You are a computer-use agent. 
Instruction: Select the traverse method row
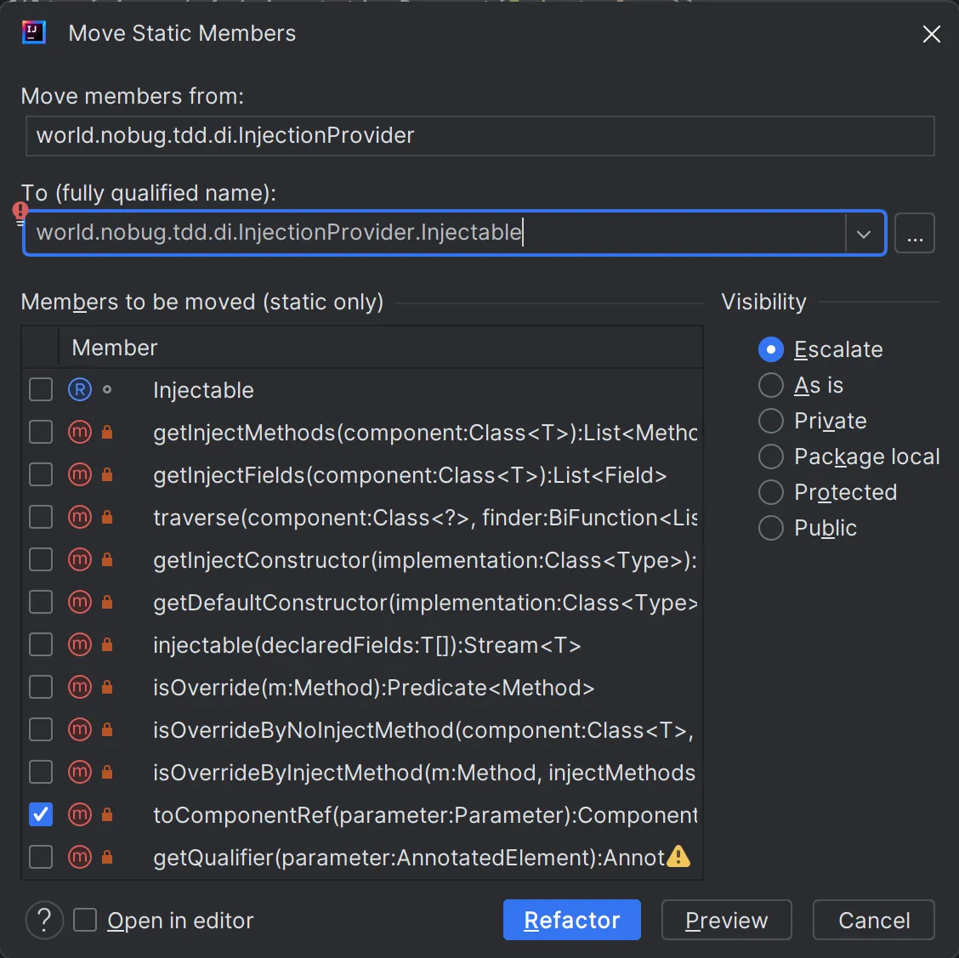423,518
